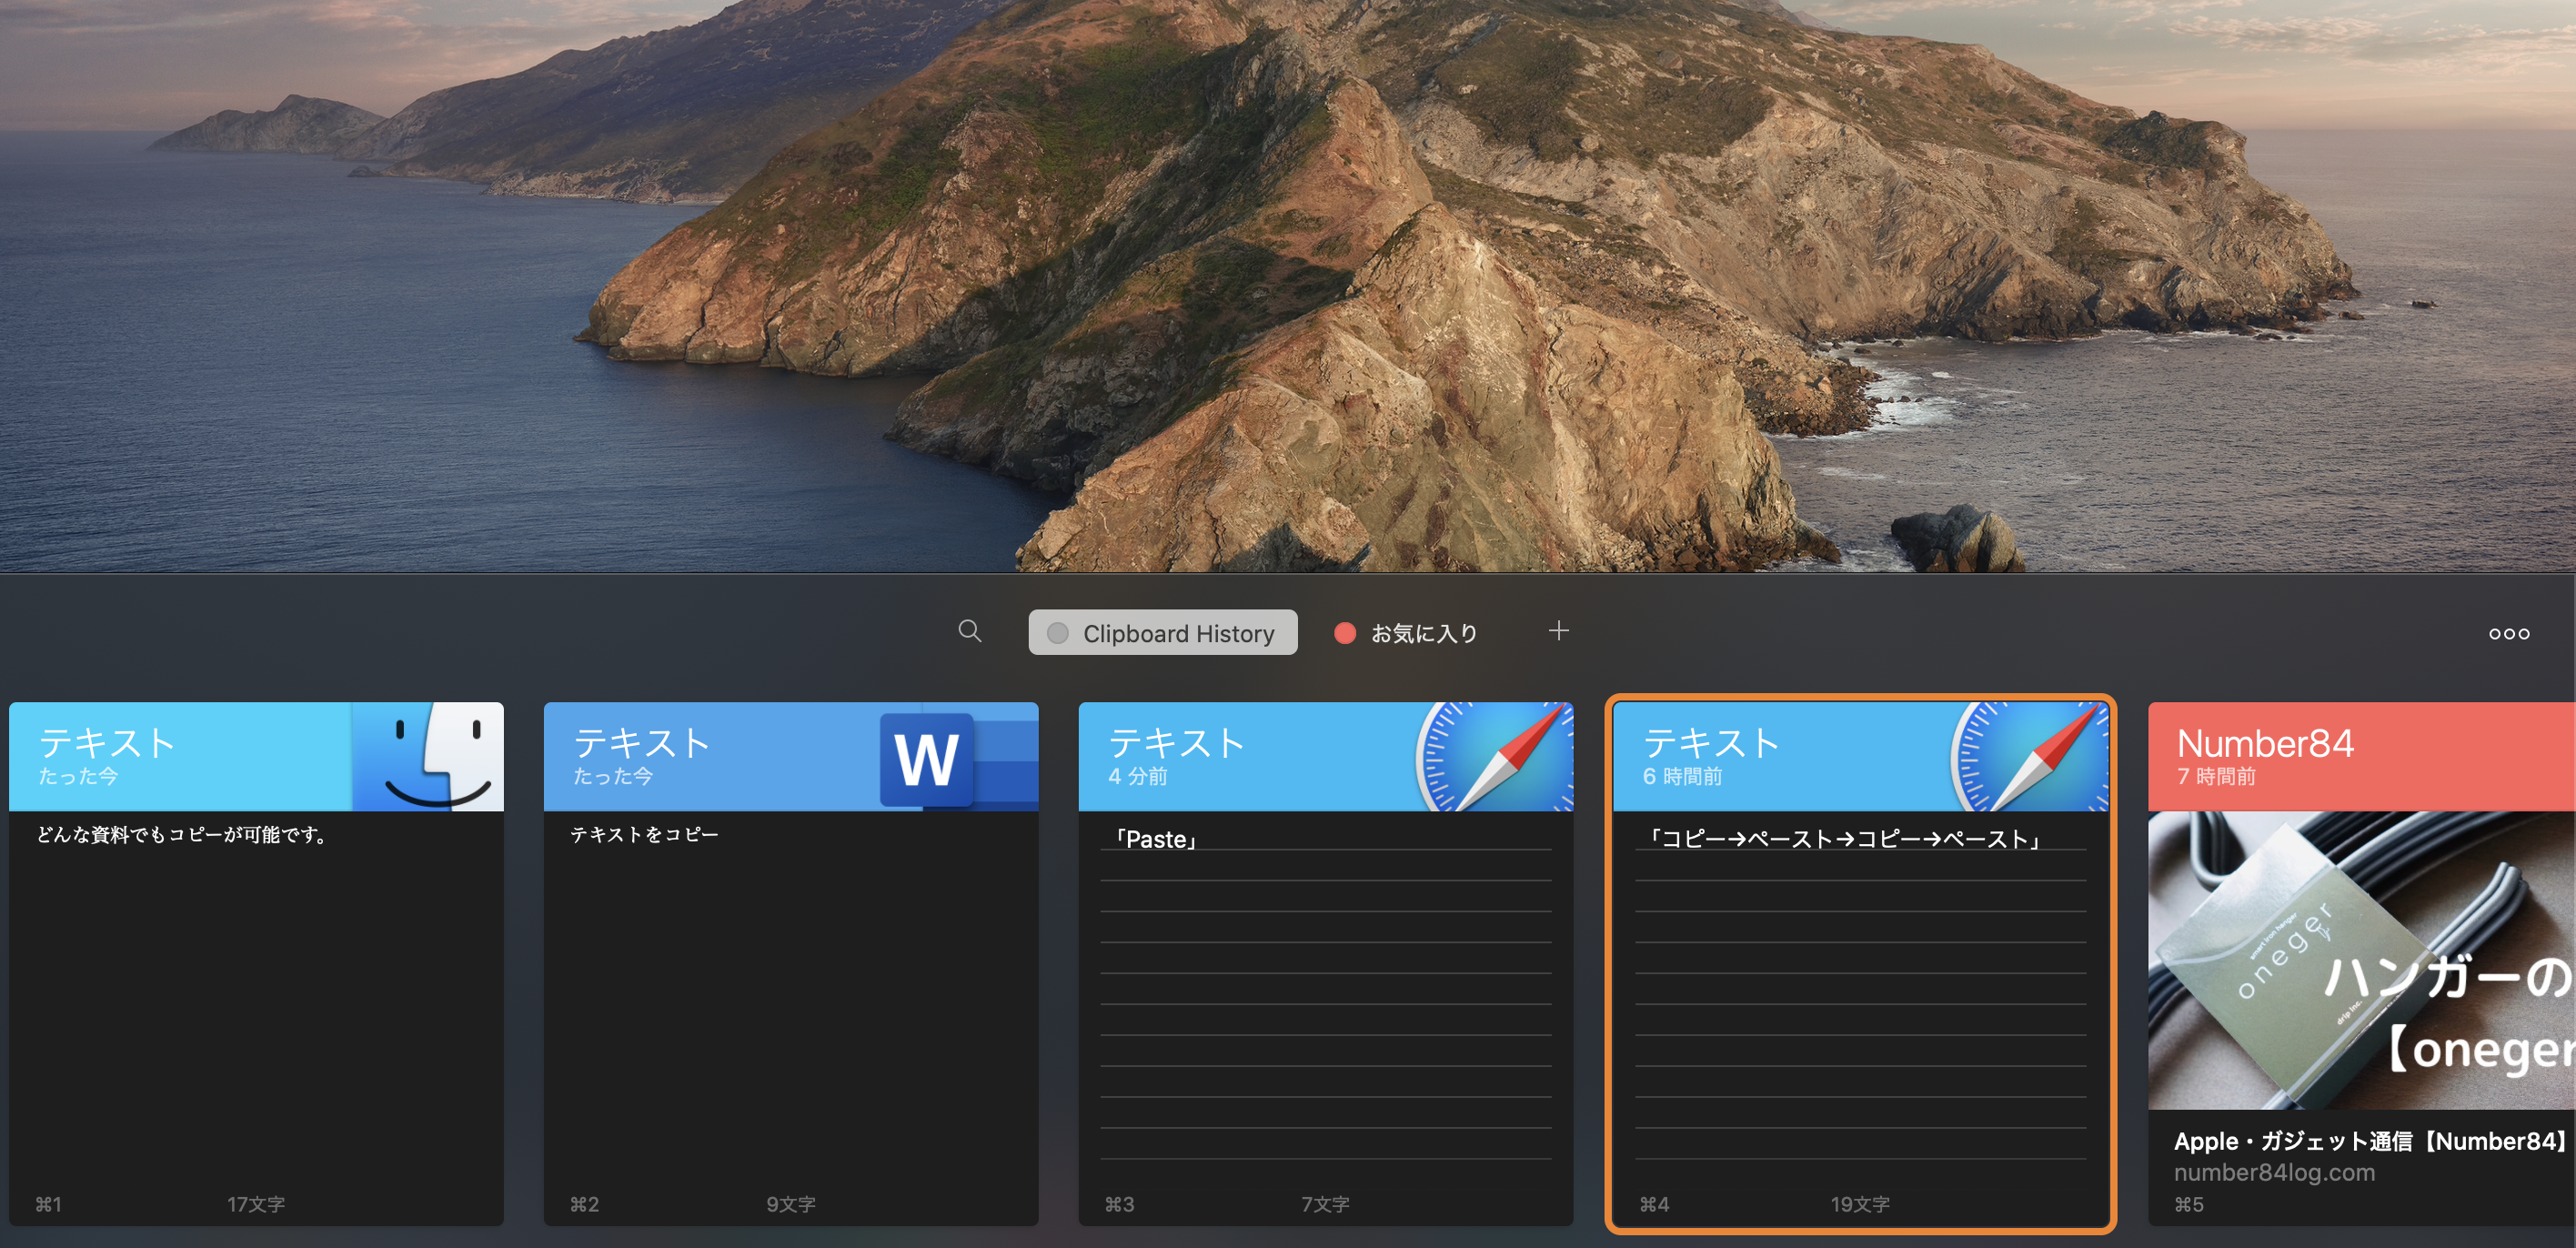Click the 7 時間前 timestamp
The image size is (2576, 1248).
coord(2216,776)
